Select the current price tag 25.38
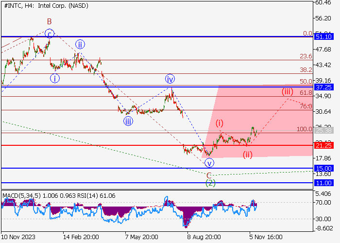This screenshot has height=243, width=340. pos(323,130)
